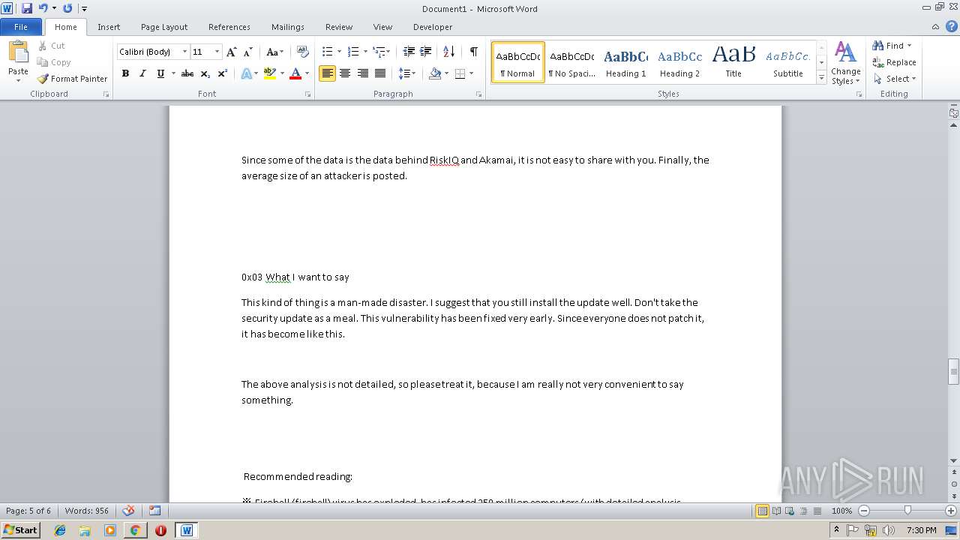This screenshot has height=540, width=960.
Task: Click the vertical scrollbar thumb
Action: (954, 370)
